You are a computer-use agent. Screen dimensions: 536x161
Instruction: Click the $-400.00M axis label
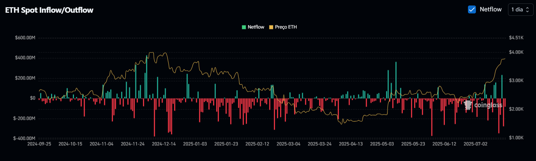pos(25,138)
